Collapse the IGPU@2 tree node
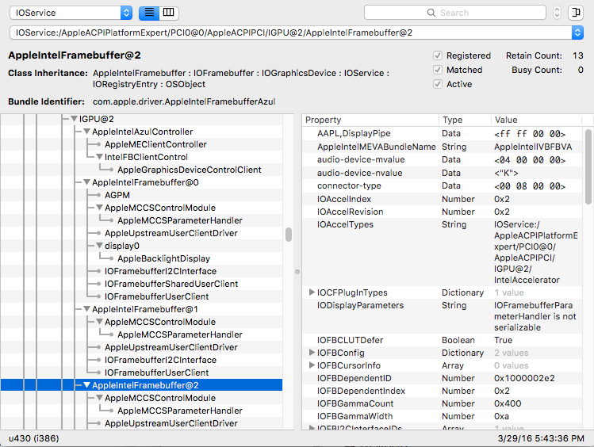This screenshot has width=594, height=447. pyautogui.click(x=75, y=119)
